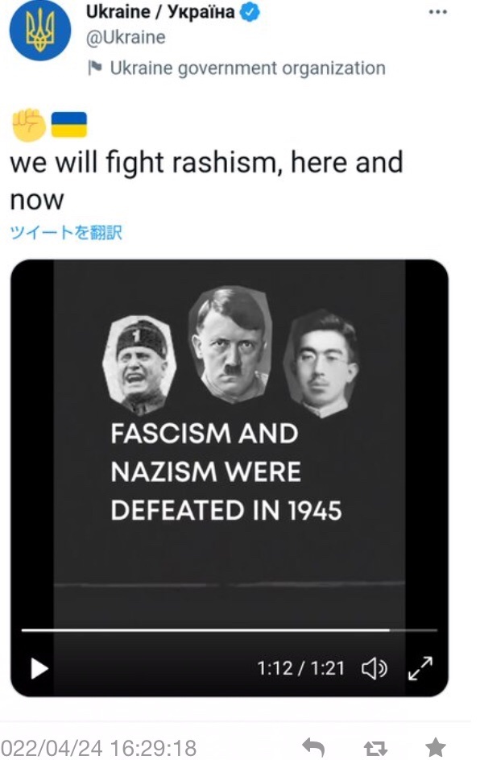Image resolution: width=480 pixels, height=760 pixels.
Task: Click the FASCISM AND NAZISM video caption
Action: [226, 471]
